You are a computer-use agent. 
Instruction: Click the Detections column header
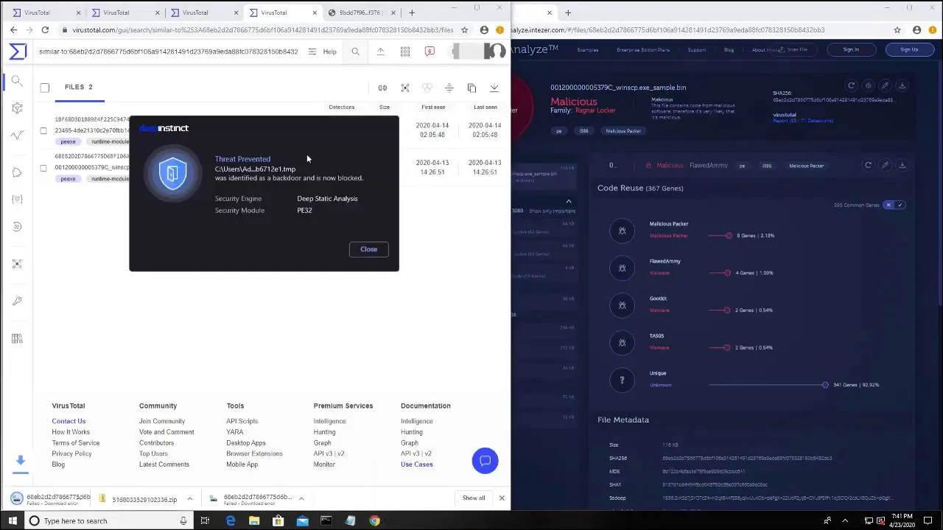point(341,107)
